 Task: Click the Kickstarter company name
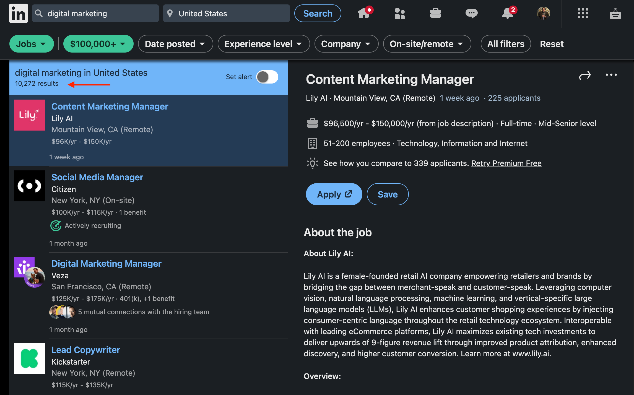coord(71,362)
